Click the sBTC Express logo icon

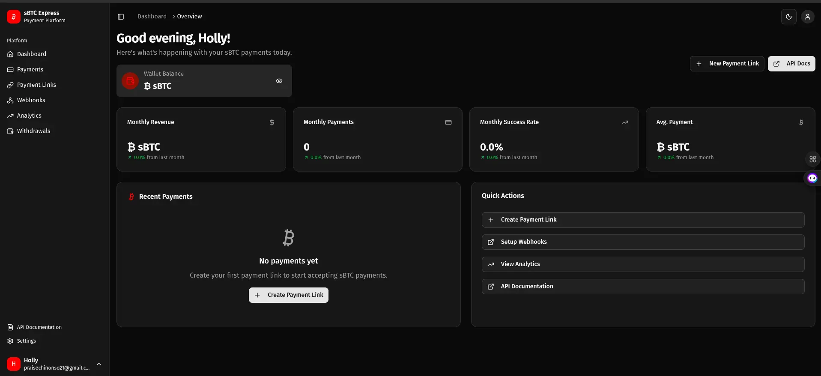click(13, 17)
